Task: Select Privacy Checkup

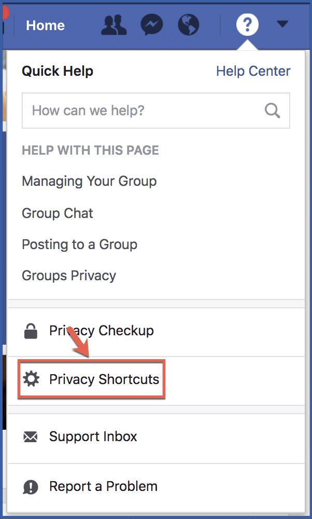Action: click(101, 331)
